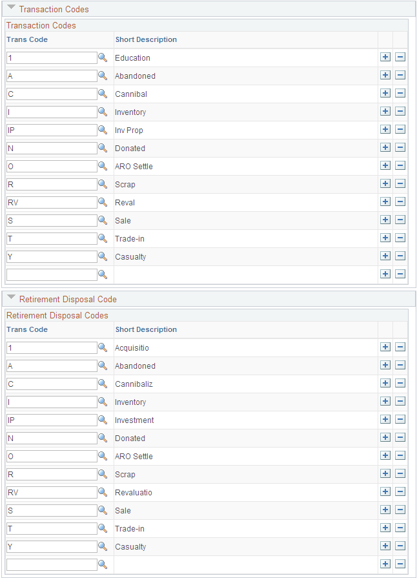Delete the Education transaction code row

pos(400,57)
